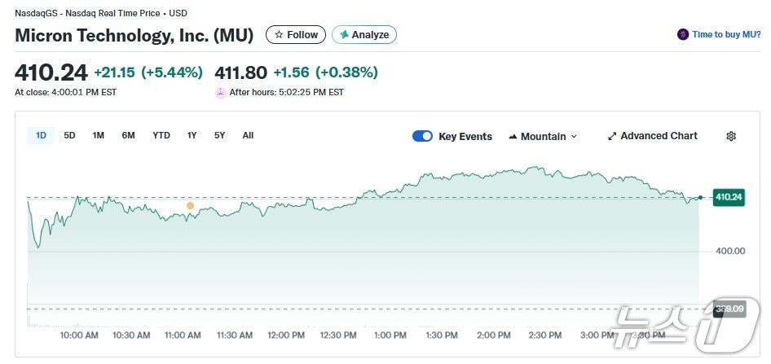The height and width of the screenshot is (364, 771).
Task: Toggle the Key Events switch
Action: coord(422,137)
